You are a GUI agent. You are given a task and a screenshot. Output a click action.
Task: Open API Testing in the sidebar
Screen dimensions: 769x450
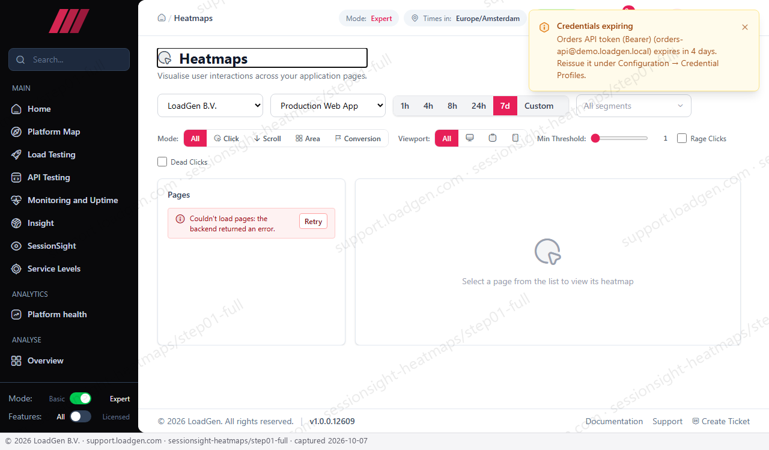[x=49, y=177]
